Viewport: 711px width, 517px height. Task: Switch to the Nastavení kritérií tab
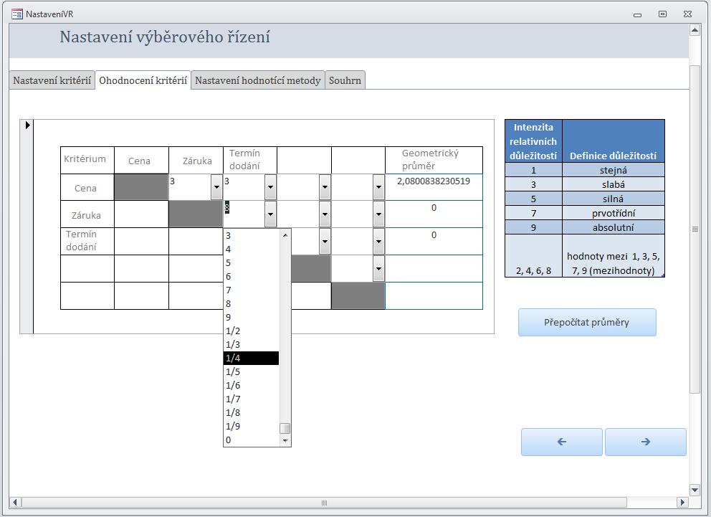pos(52,81)
